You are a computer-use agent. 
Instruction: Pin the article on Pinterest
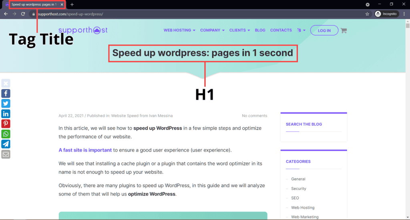point(6,124)
